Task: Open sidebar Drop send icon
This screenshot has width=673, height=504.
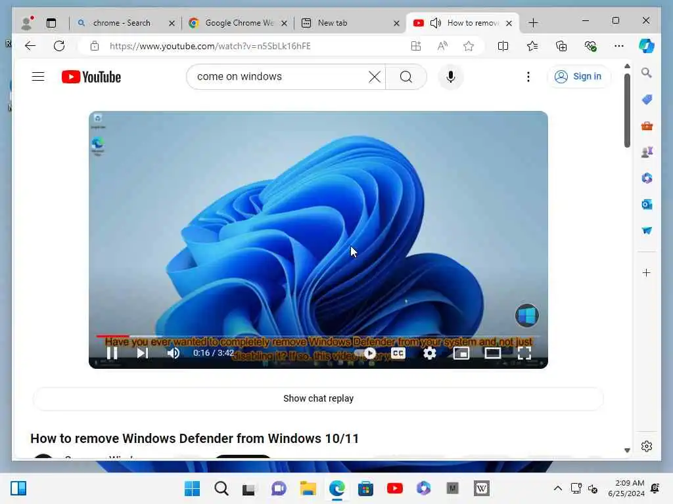Action: click(647, 230)
